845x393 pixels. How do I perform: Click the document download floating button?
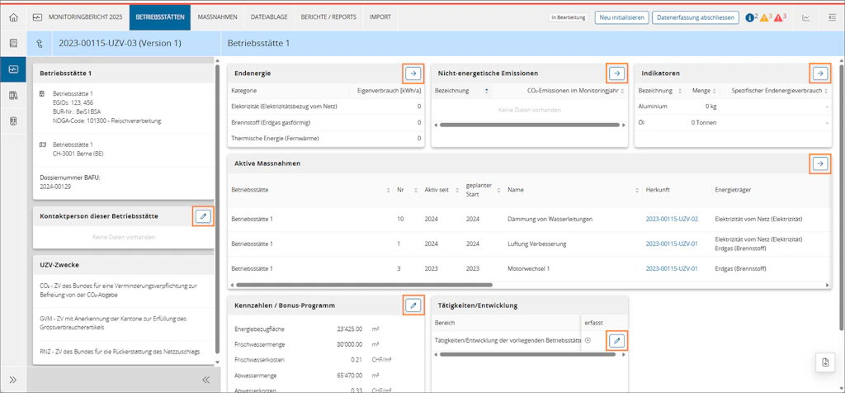point(825,362)
